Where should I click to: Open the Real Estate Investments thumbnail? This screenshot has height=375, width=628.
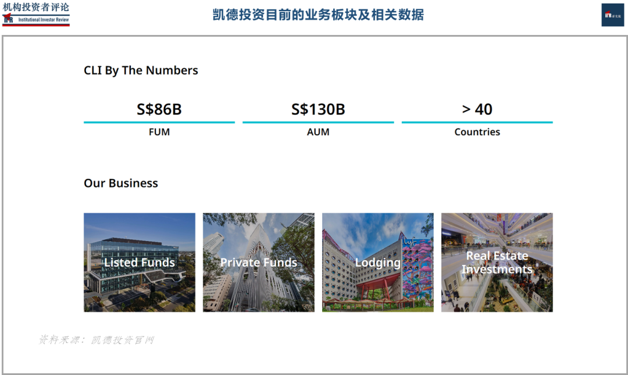497,262
